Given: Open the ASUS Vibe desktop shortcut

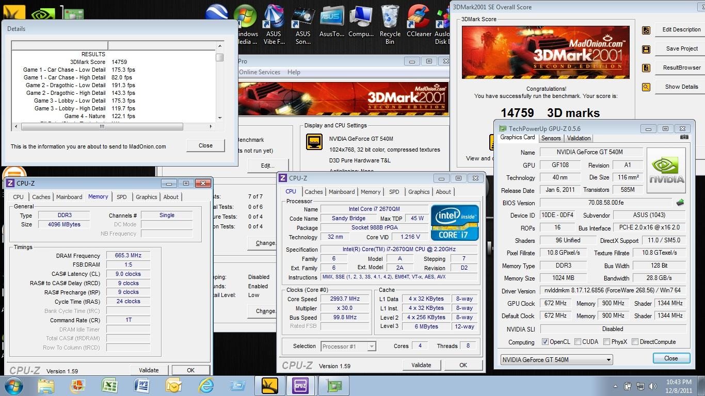Looking at the screenshot, I should pyautogui.click(x=274, y=24).
